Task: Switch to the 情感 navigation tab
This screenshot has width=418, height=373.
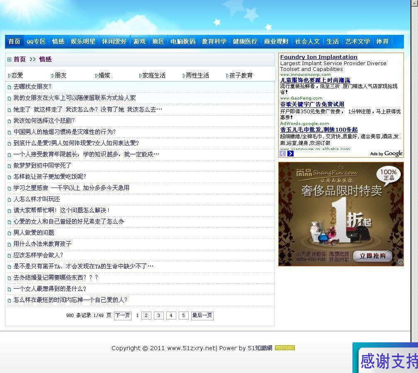Action: [58, 41]
